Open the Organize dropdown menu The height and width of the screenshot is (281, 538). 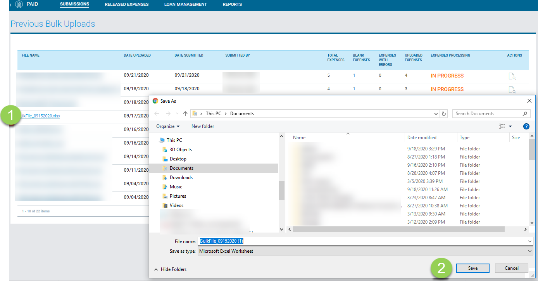[x=168, y=126]
